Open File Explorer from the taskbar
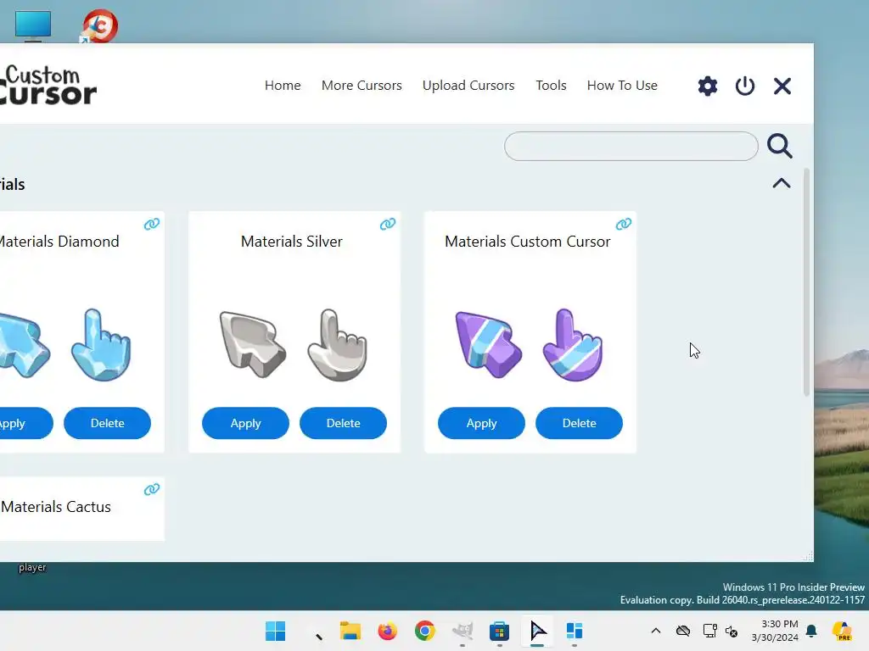Screen dimensions: 869x651 [x=350, y=631]
